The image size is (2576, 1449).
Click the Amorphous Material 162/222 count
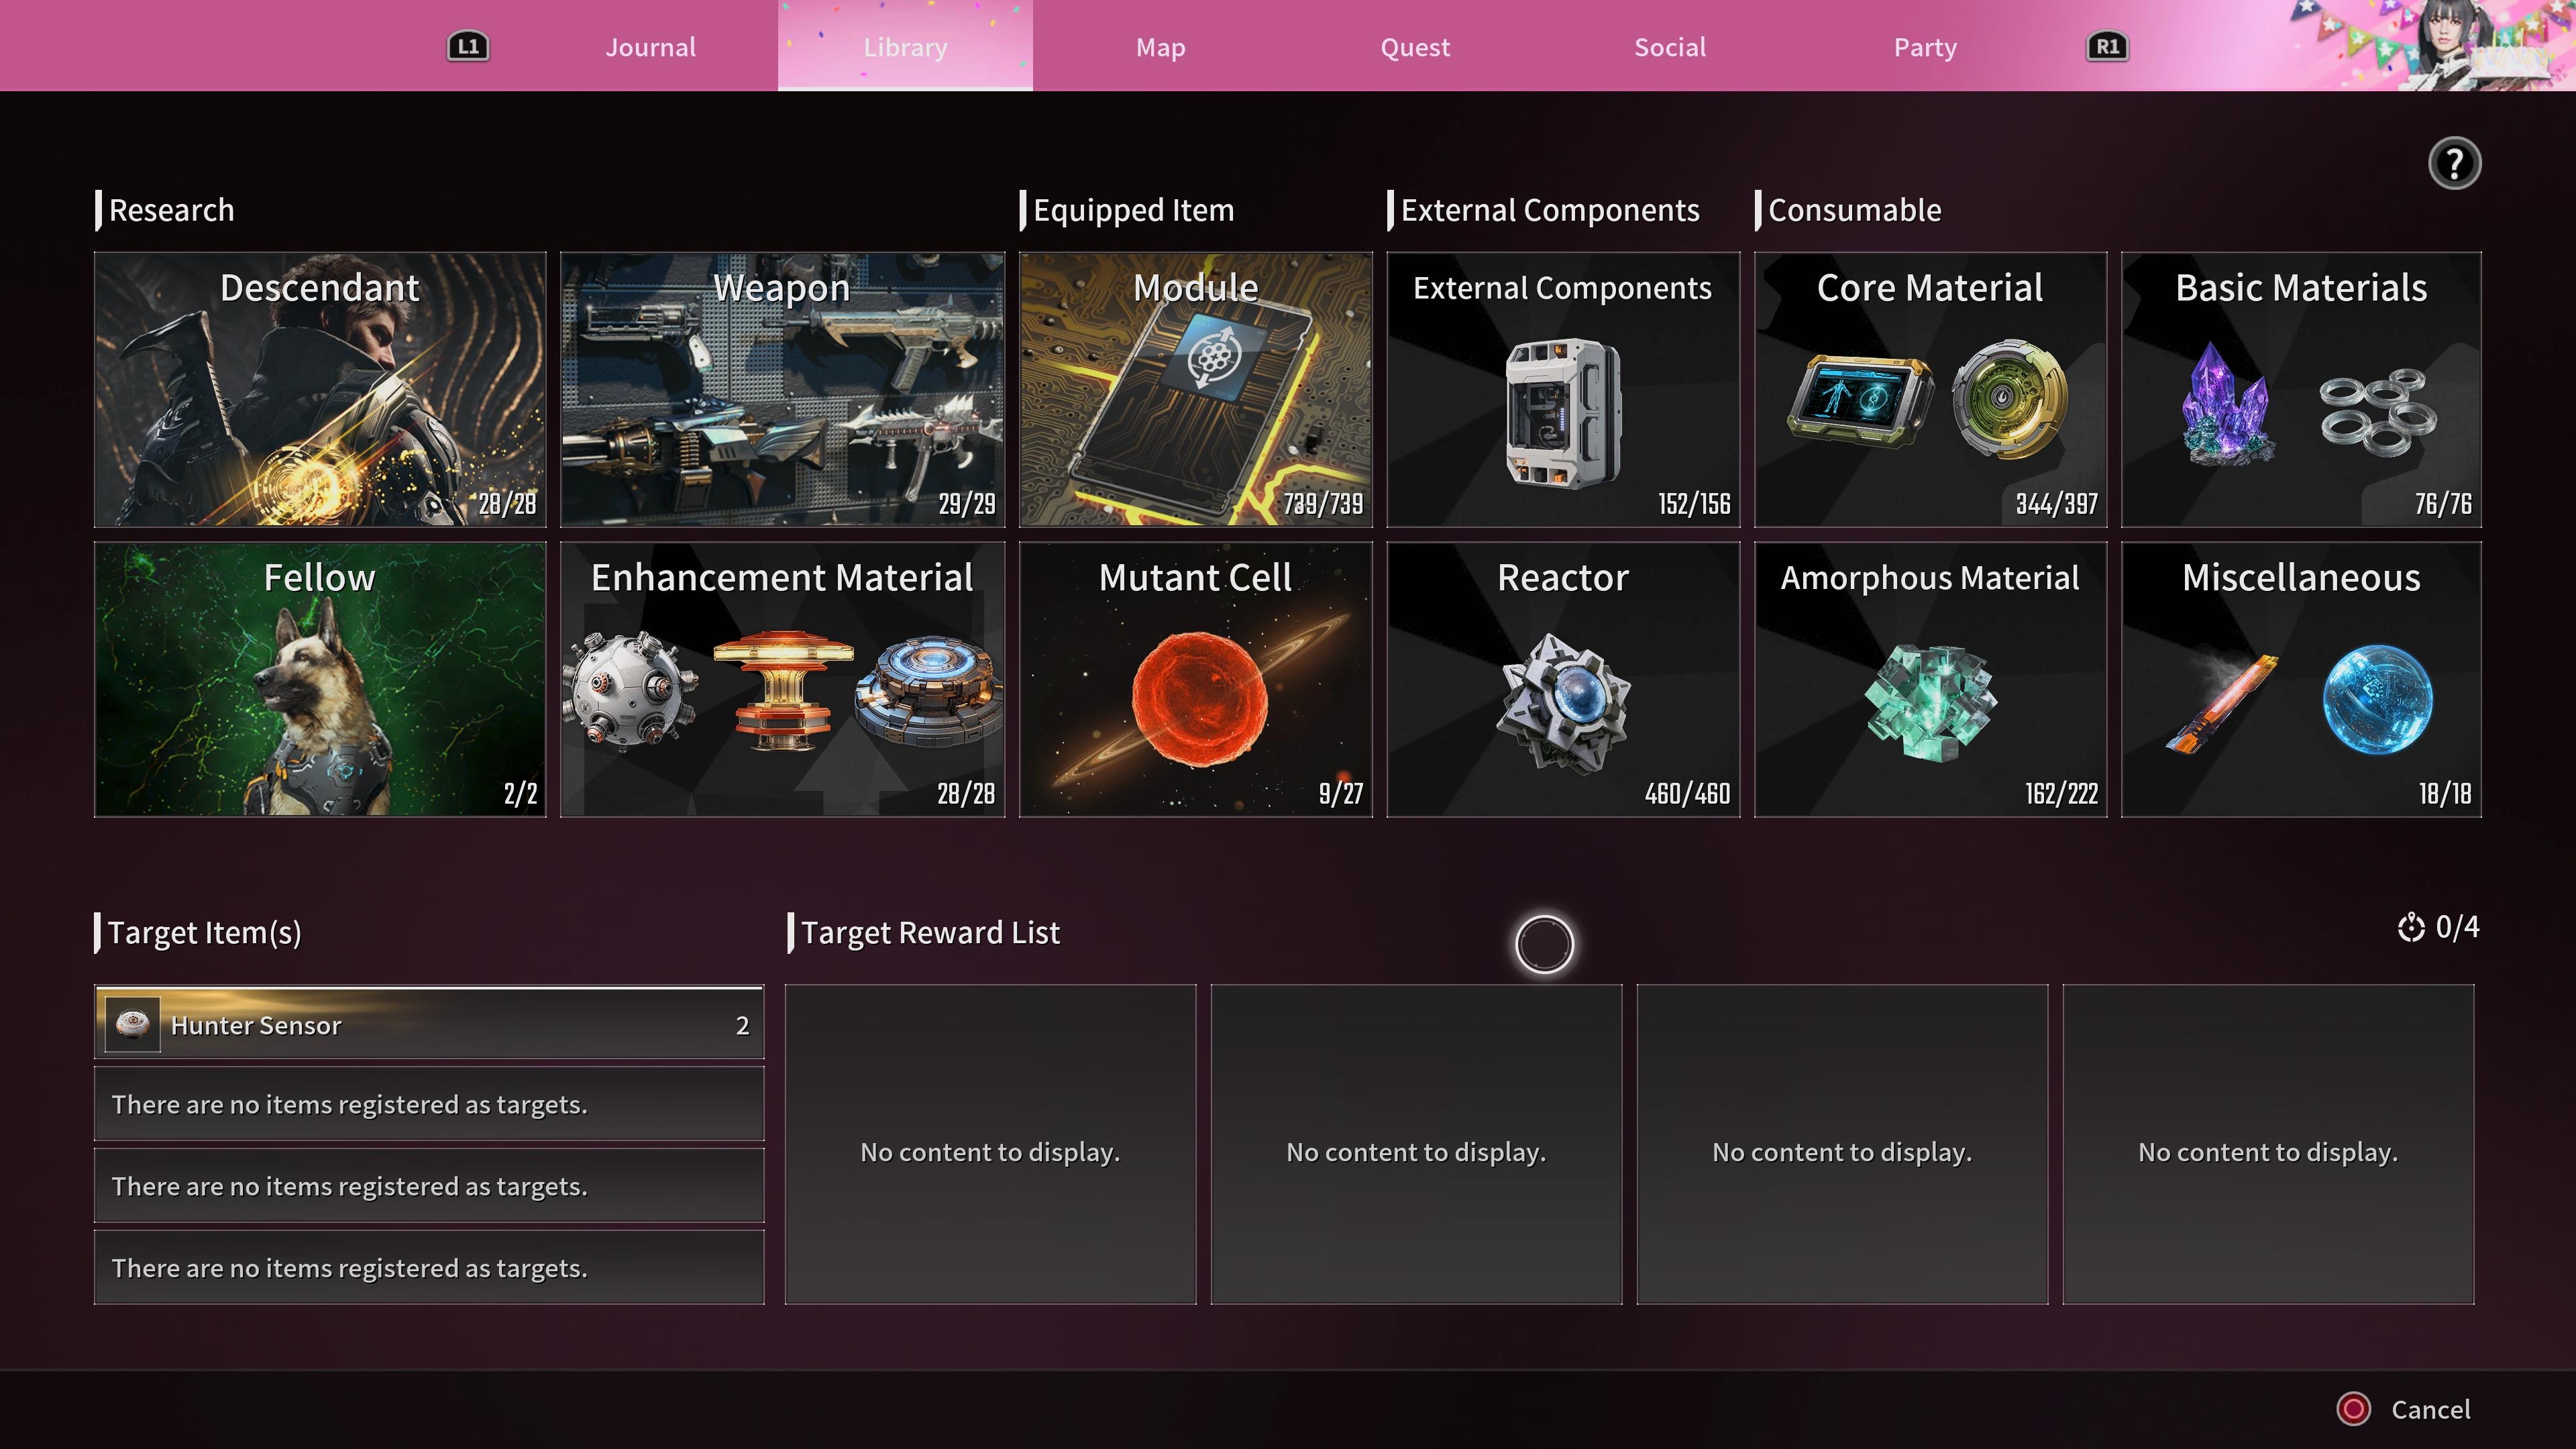2061,793
